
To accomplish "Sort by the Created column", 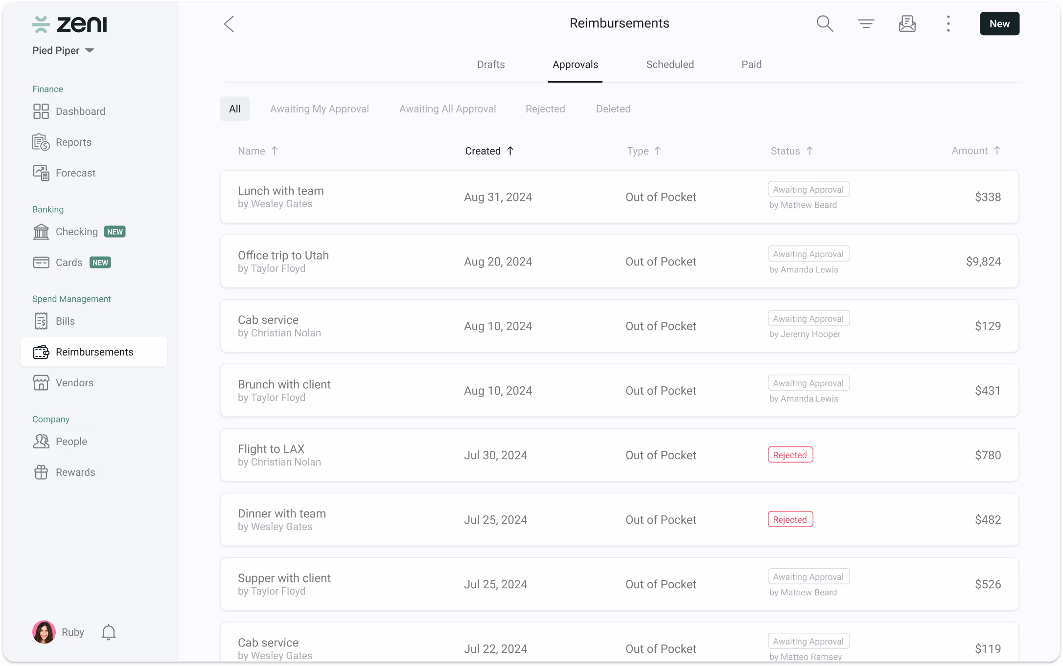I will click(x=489, y=151).
